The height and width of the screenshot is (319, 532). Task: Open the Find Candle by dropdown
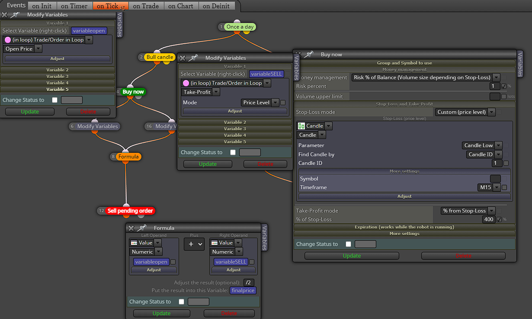pos(484,155)
